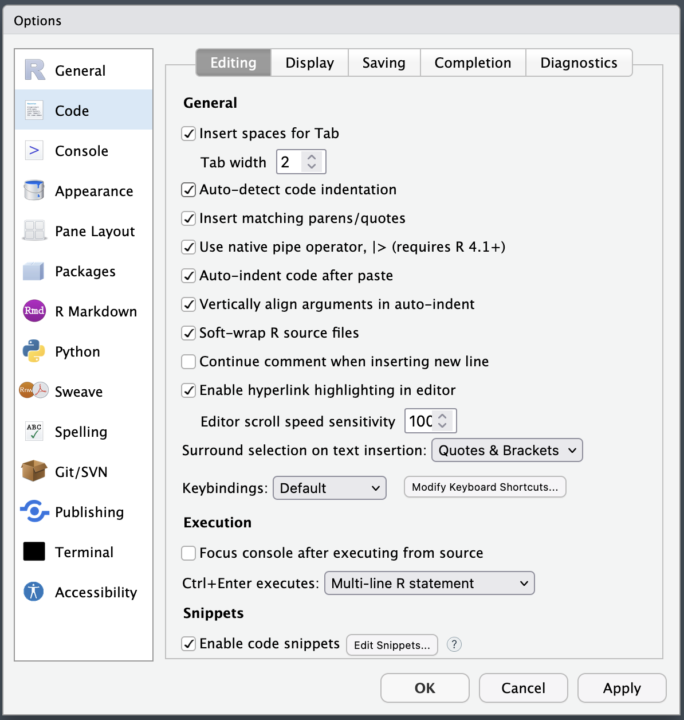Select the Spelling label in sidebar
684x720 pixels.
[x=81, y=432]
